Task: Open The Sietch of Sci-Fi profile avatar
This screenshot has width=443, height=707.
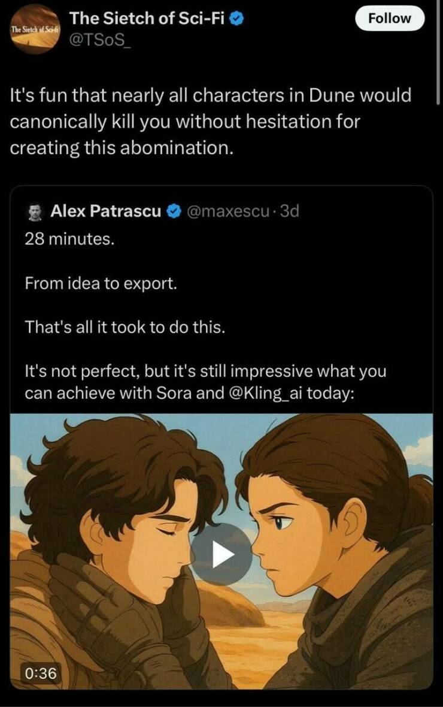Action: click(32, 29)
